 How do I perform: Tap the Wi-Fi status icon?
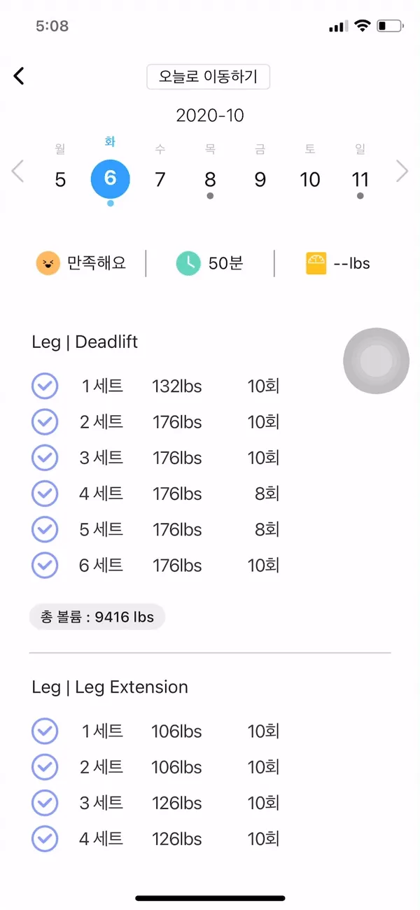click(x=362, y=27)
